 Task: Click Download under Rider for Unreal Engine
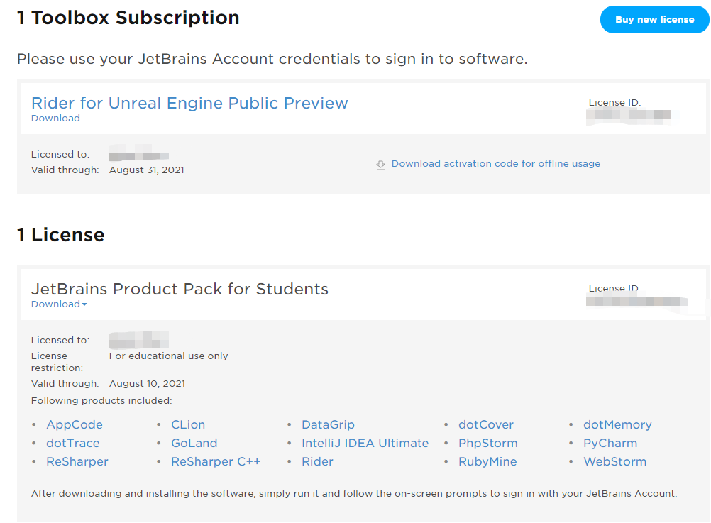[55, 119]
